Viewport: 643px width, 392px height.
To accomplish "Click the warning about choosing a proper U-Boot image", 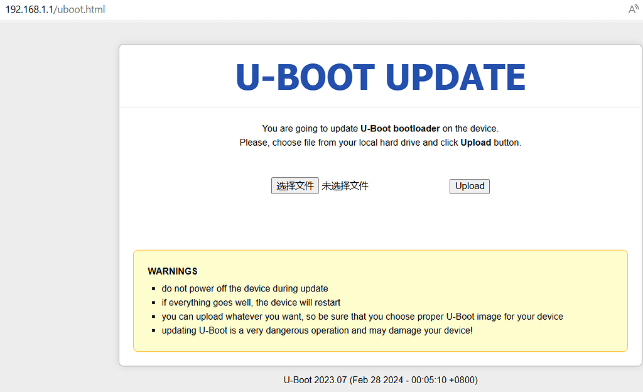I will 363,317.
